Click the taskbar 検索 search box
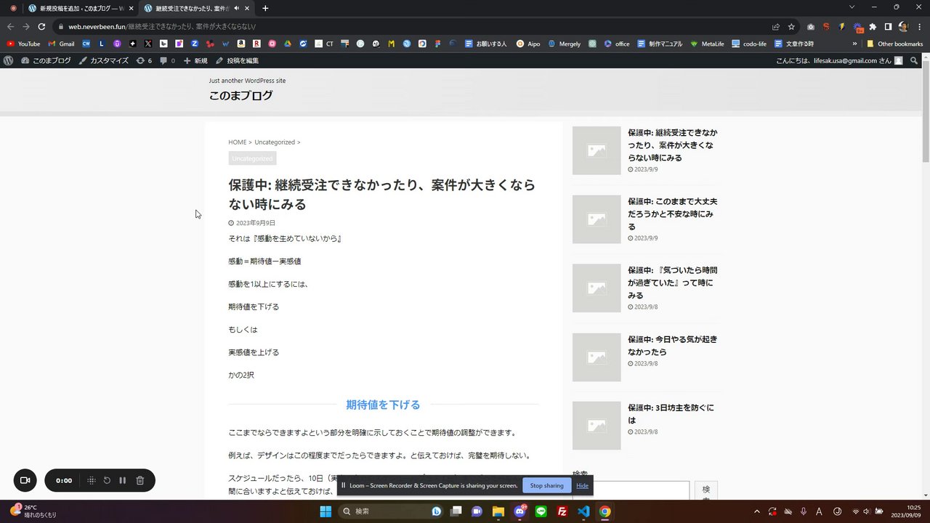Viewport: 930px width, 523px height. [392, 511]
